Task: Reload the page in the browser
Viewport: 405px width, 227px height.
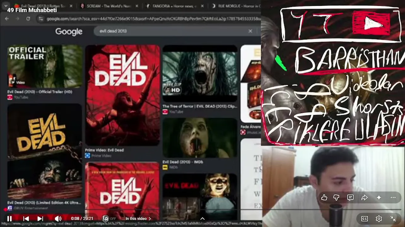Action: pos(28,19)
